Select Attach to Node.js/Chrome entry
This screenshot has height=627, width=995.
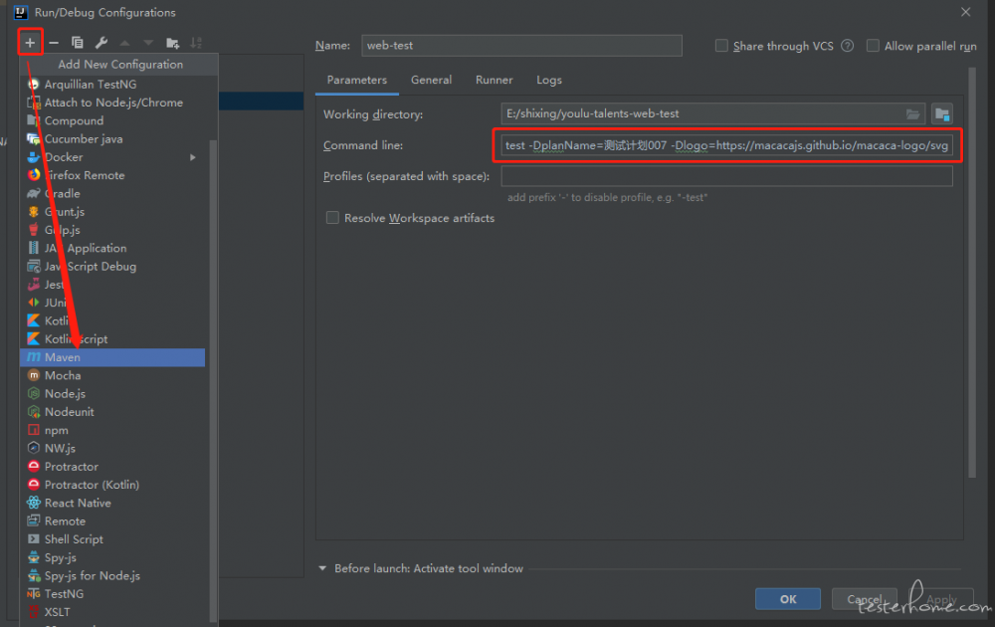[112, 103]
